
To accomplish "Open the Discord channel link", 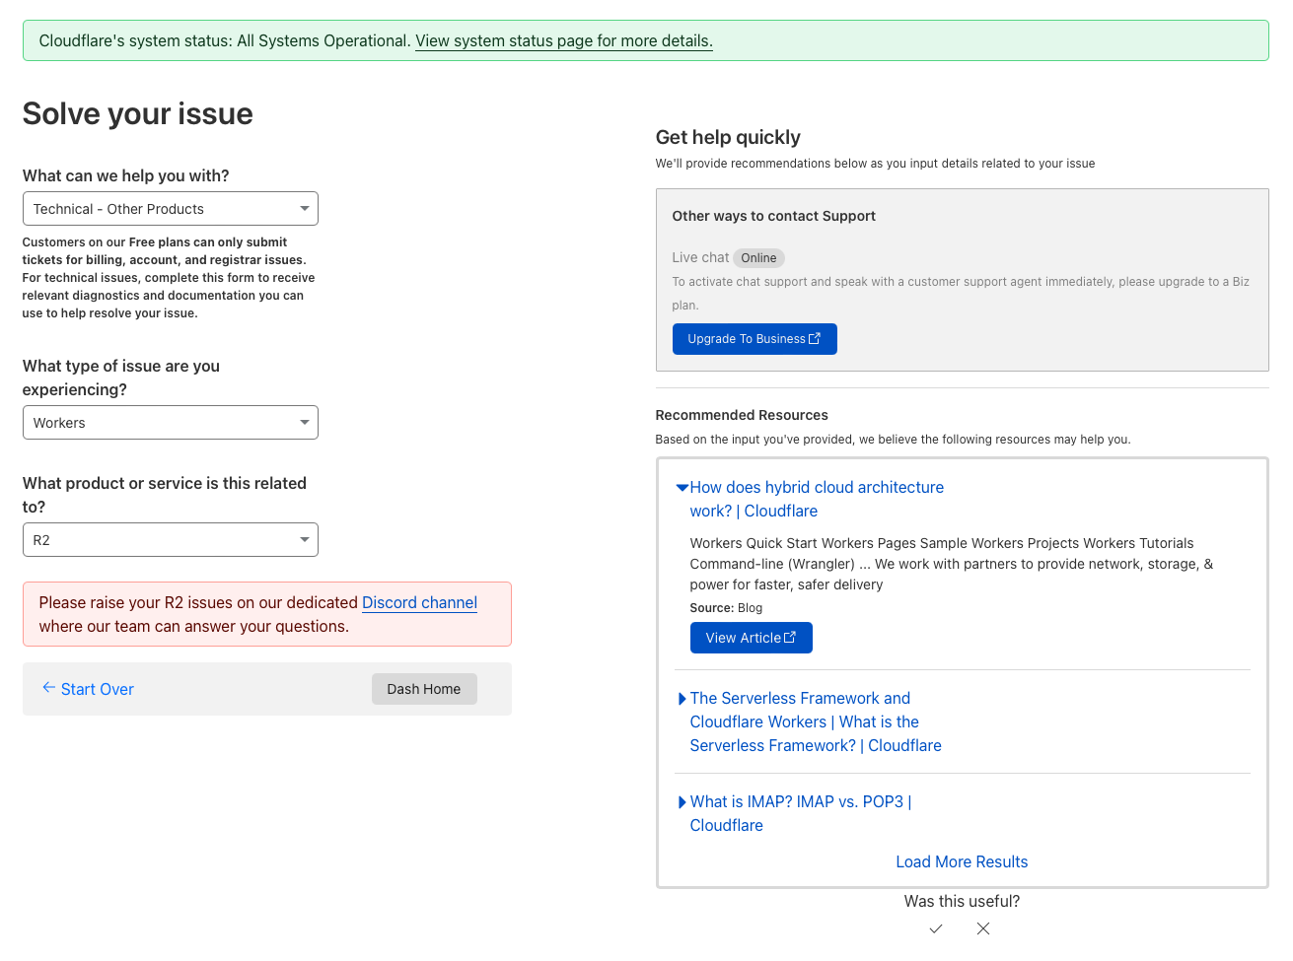I will 419,602.
